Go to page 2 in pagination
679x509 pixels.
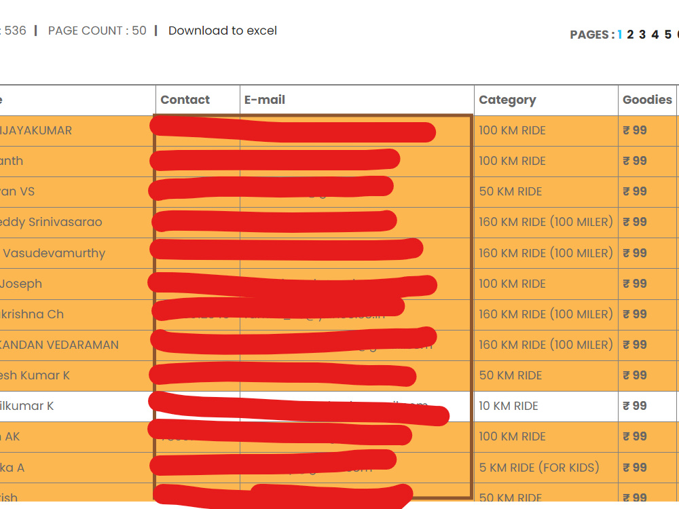click(630, 35)
